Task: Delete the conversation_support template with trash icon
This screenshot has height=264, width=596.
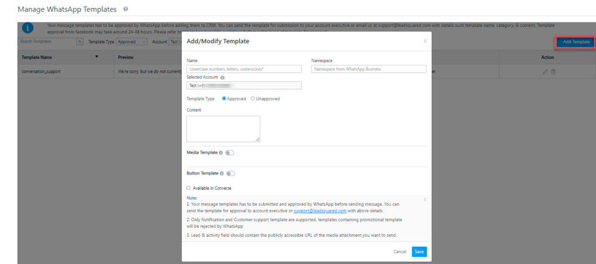Action: (553, 72)
